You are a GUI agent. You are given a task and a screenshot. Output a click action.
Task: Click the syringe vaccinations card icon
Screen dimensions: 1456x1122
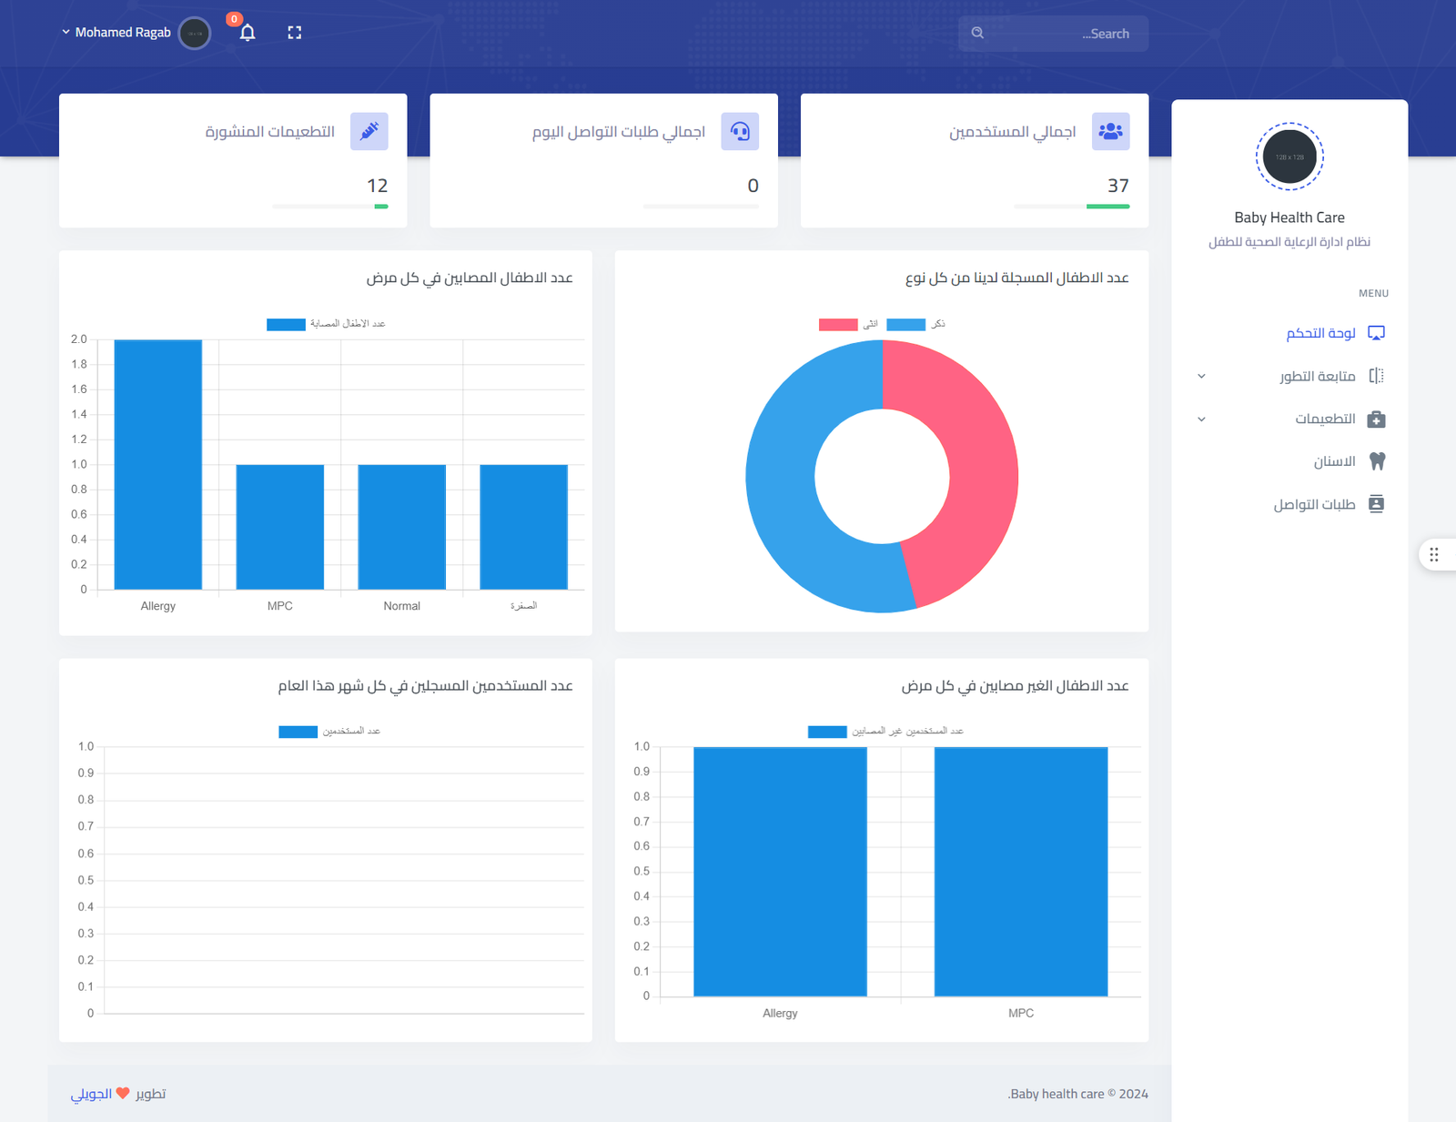click(369, 131)
